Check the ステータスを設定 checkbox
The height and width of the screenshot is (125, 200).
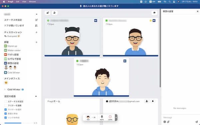click(5, 102)
